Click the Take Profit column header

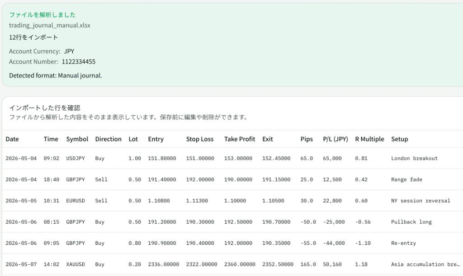tap(240, 139)
